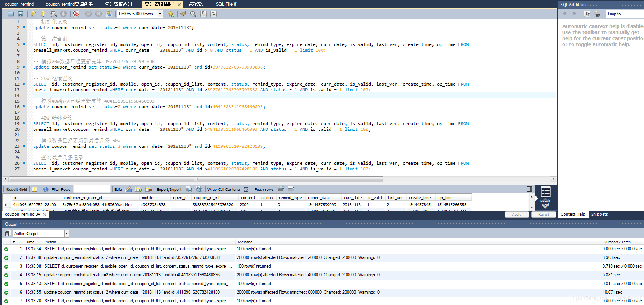Toggle the auto-commit mode icon
This screenshot has width=644, height=305.
(x=109, y=14)
